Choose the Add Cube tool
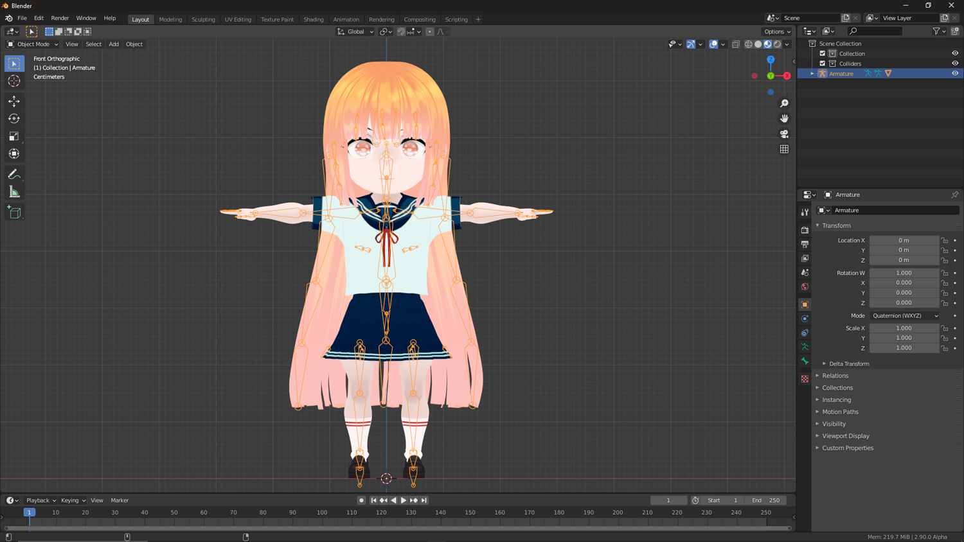The width and height of the screenshot is (964, 542). tap(14, 213)
